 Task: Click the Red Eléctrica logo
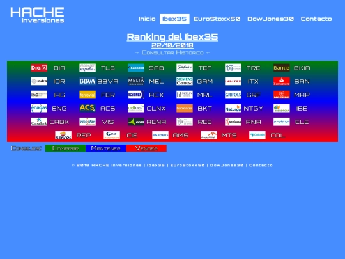click(x=185, y=122)
